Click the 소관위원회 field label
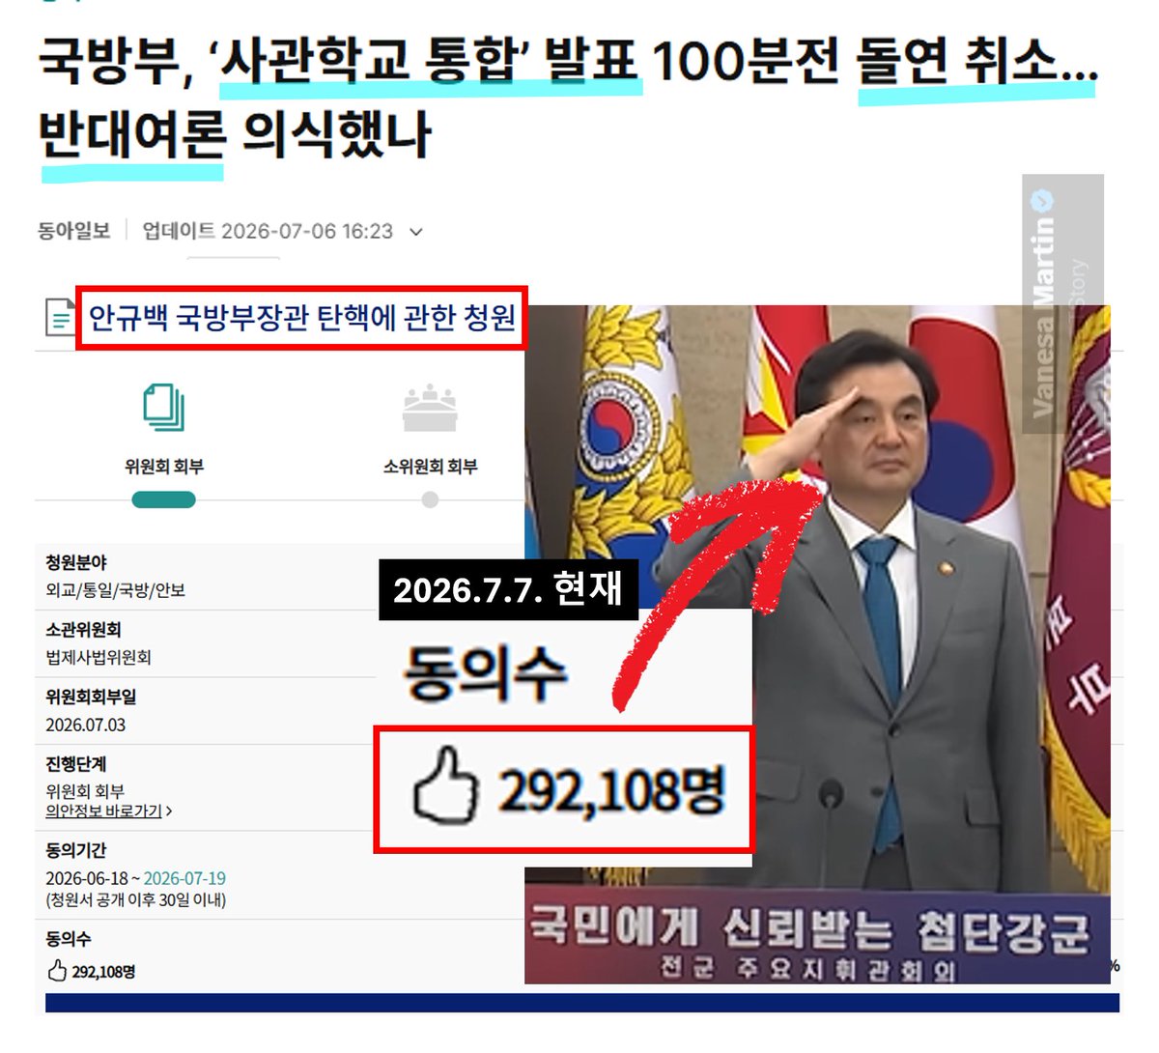 (83, 630)
